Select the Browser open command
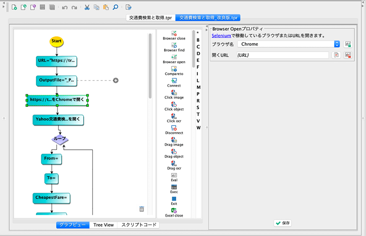The height and width of the screenshot is (236, 366). 174,59
